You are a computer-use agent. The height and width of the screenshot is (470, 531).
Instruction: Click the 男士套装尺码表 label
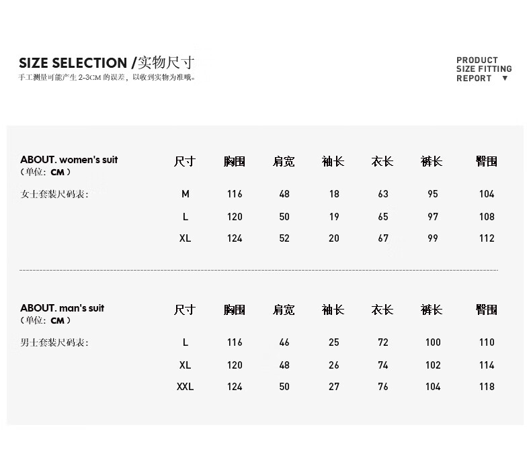(54, 343)
